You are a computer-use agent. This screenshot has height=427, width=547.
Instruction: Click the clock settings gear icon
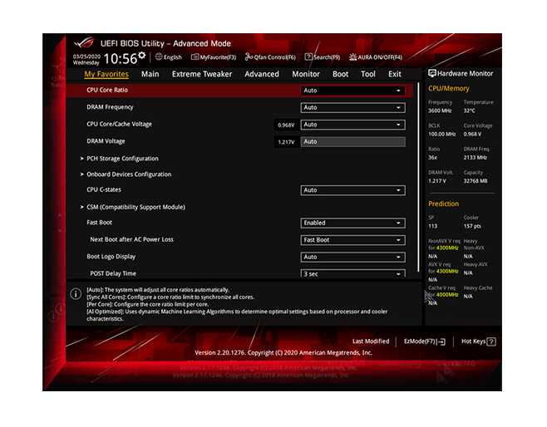point(141,55)
